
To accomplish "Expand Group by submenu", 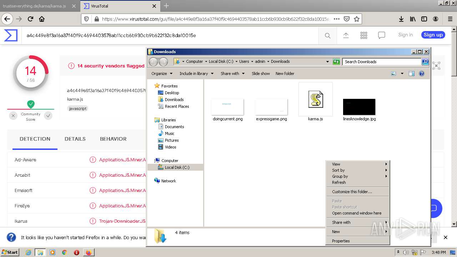I will pyautogui.click(x=357, y=176).
